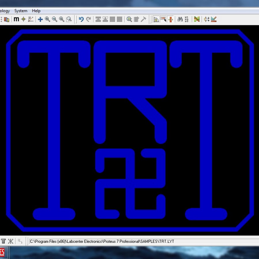Launch the auto-router tool icon
The image size is (259, 259).
tap(197, 19)
